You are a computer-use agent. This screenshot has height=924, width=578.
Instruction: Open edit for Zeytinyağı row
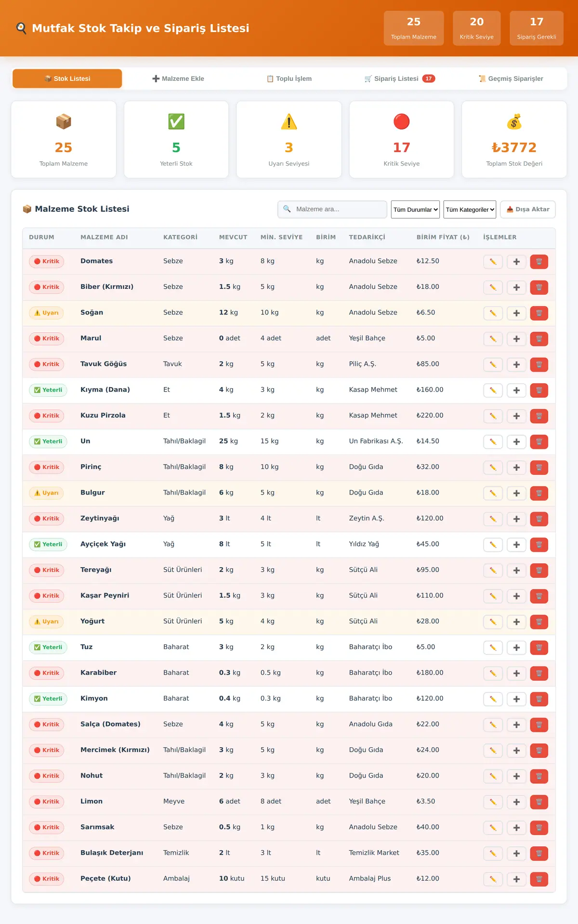[x=493, y=519]
